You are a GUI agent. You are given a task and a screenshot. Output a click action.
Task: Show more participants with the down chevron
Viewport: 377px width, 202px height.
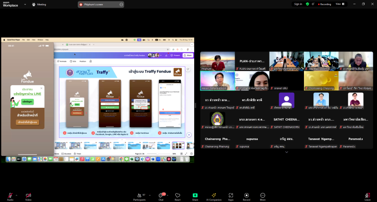click(286, 152)
